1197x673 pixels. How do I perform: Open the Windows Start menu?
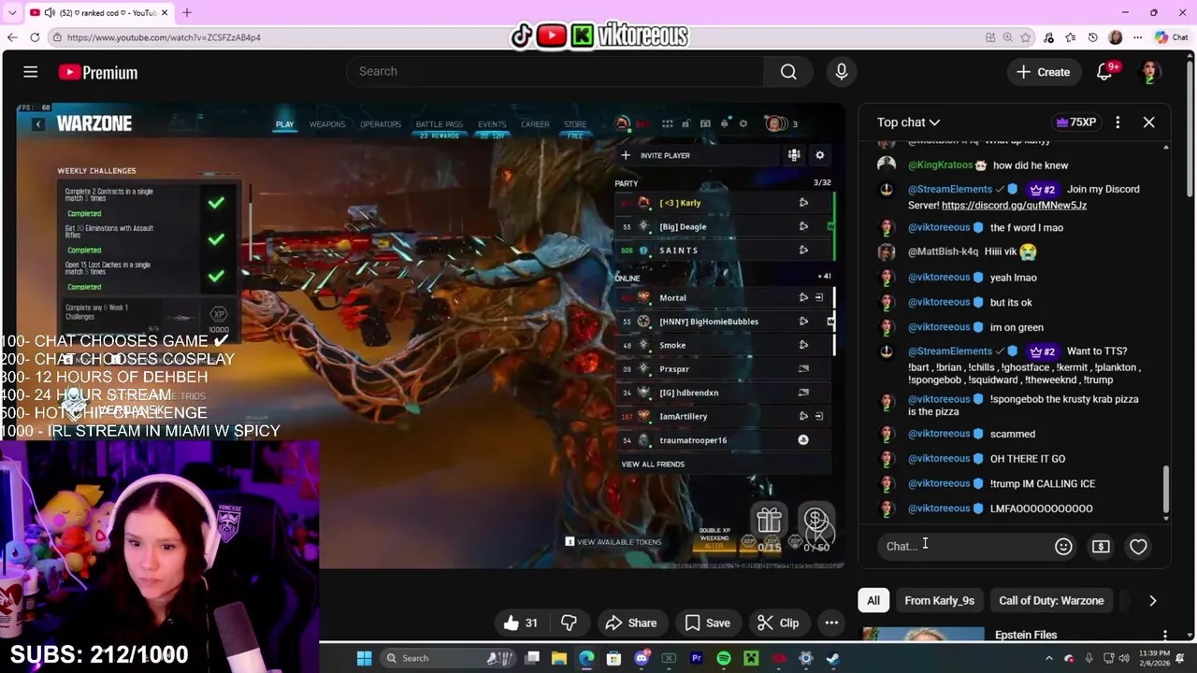click(364, 658)
